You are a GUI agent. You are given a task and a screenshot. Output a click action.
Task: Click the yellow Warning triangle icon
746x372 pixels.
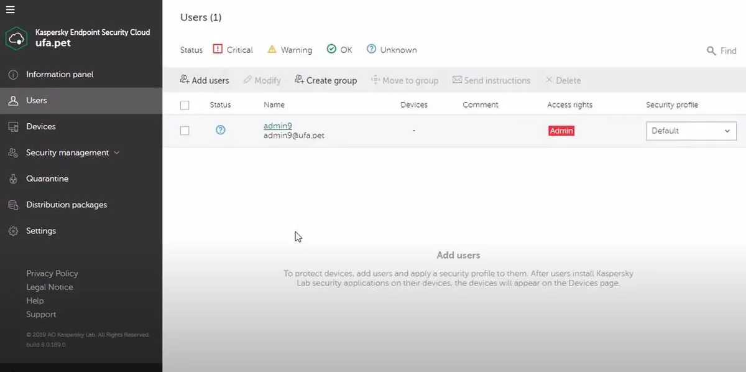[272, 49]
